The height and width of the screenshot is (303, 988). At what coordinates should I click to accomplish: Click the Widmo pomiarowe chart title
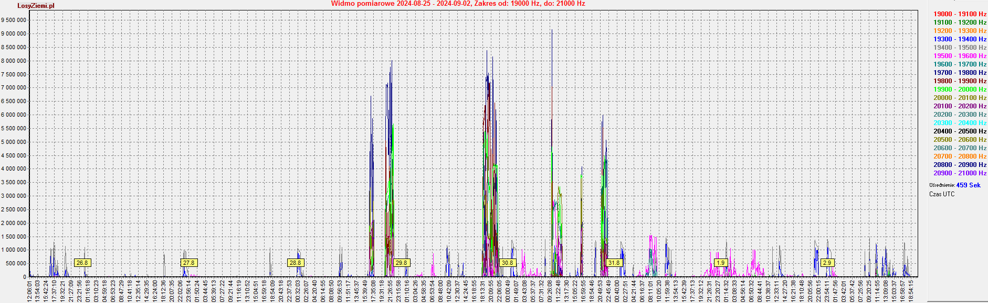click(x=458, y=4)
